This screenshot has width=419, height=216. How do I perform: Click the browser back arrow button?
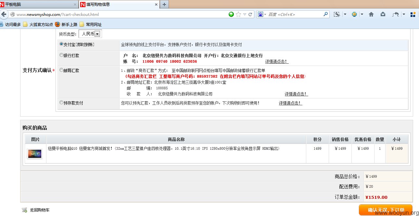[4, 14]
